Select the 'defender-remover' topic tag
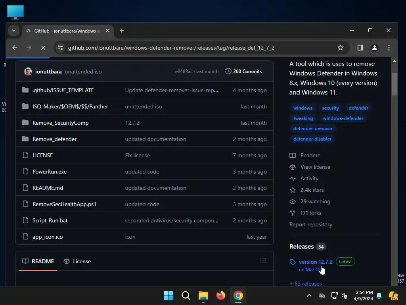The height and width of the screenshot is (305, 406). click(x=313, y=129)
